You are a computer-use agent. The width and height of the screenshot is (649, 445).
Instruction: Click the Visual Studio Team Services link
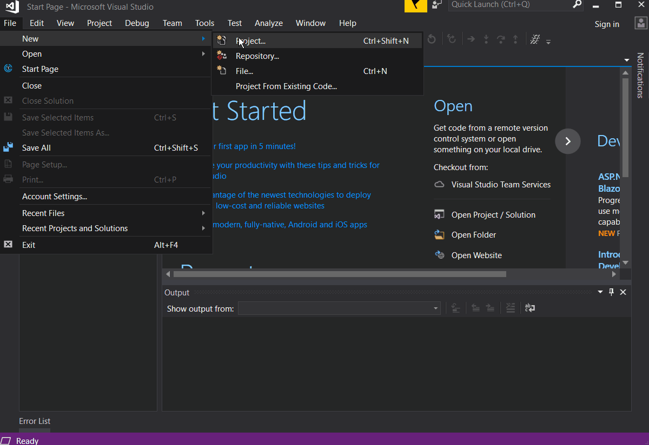click(501, 185)
